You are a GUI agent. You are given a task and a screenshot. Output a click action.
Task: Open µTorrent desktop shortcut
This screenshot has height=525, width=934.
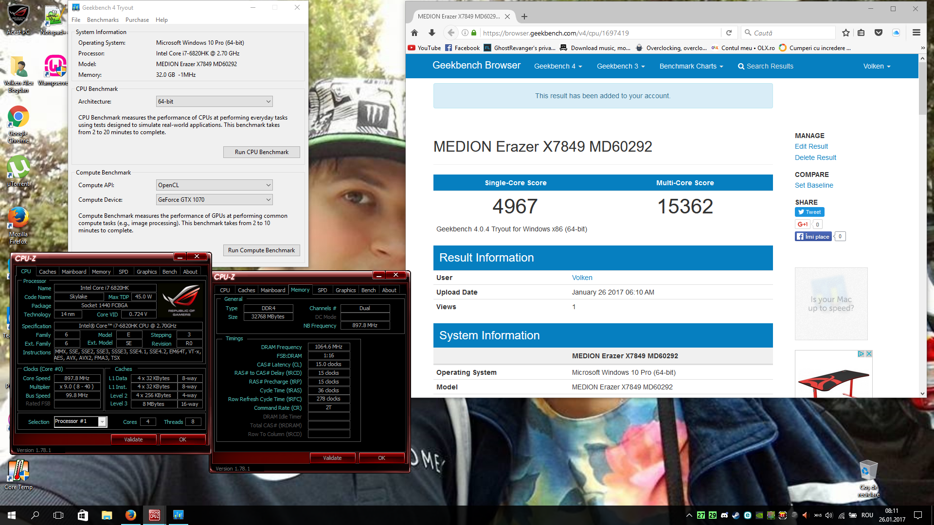pos(18,171)
